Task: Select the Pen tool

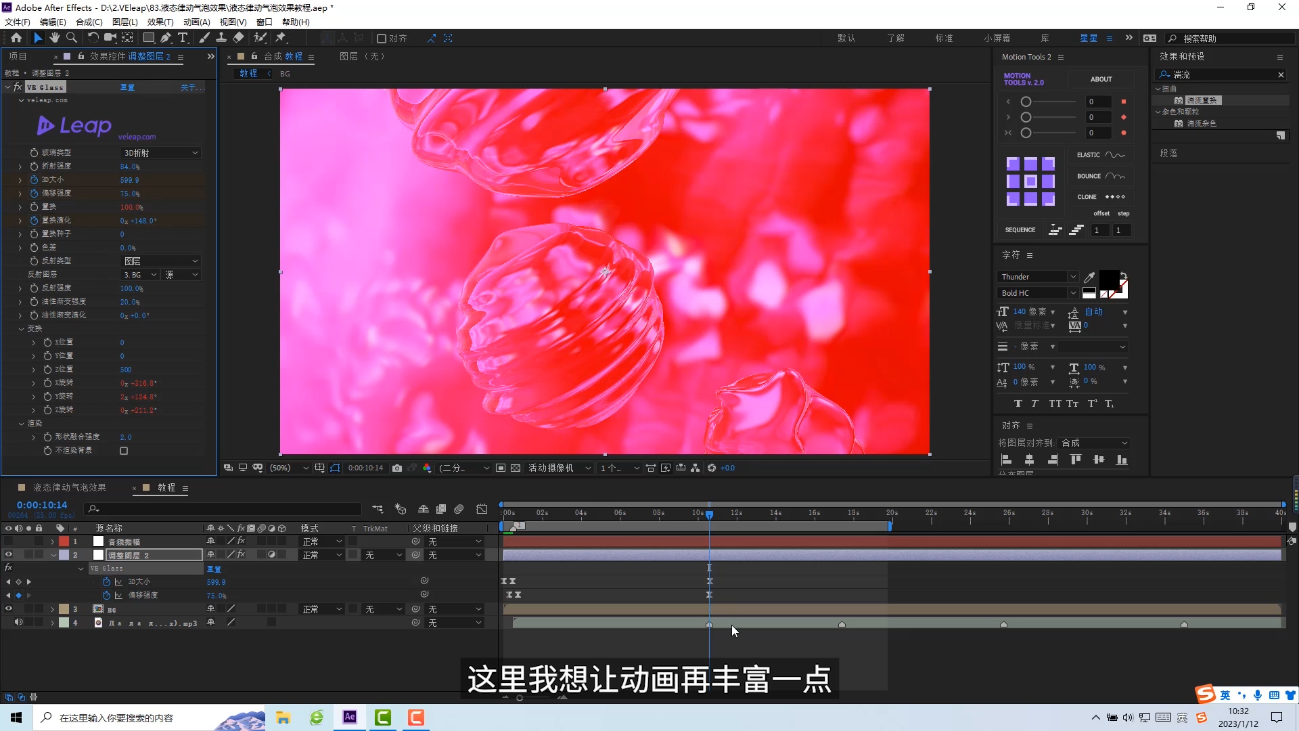Action: pyautogui.click(x=166, y=38)
